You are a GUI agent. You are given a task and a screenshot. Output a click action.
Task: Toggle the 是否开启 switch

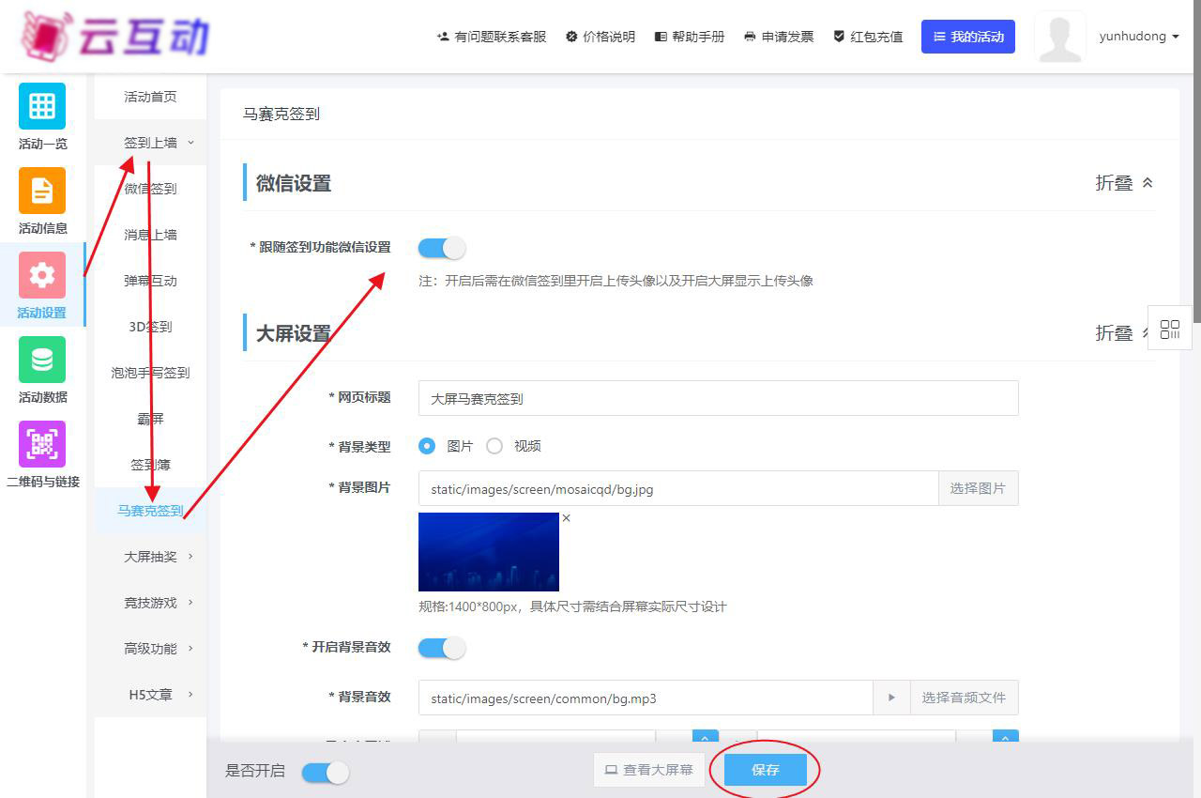coord(325,772)
